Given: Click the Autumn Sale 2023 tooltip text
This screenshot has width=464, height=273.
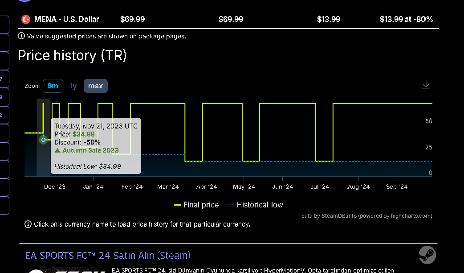Looking at the screenshot, I should click(90, 150).
